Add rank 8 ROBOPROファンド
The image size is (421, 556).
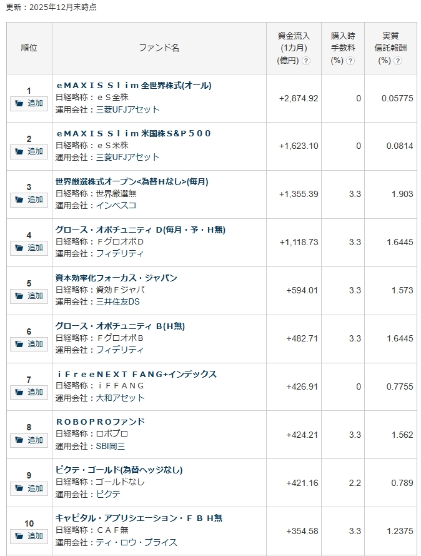29,440
